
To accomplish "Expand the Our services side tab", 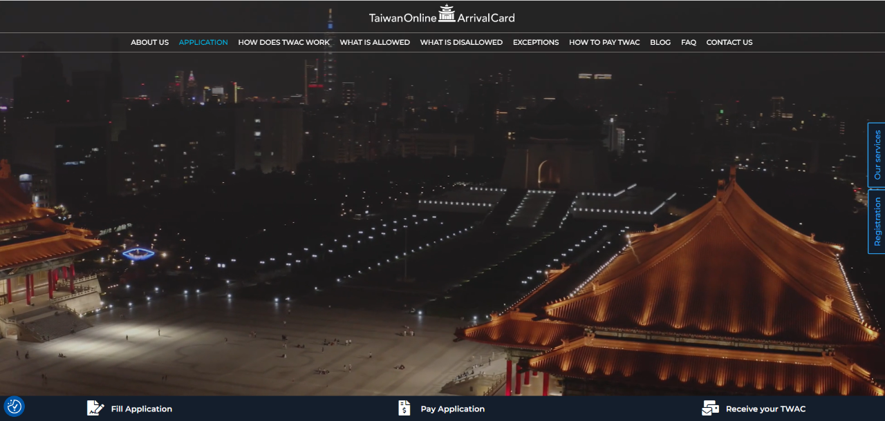I will (x=877, y=155).
